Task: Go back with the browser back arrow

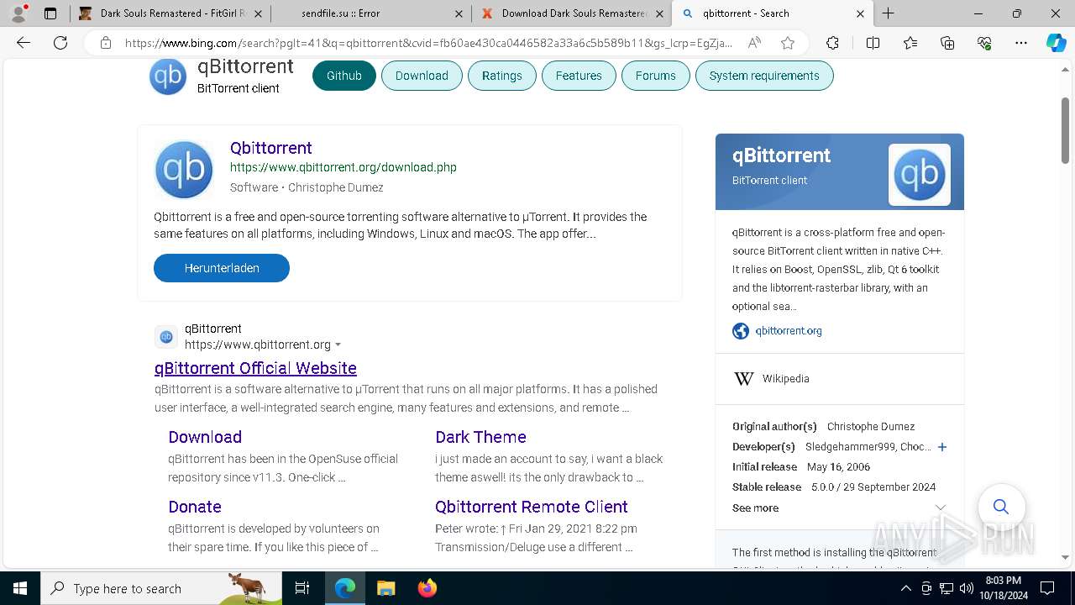Action: point(24,43)
